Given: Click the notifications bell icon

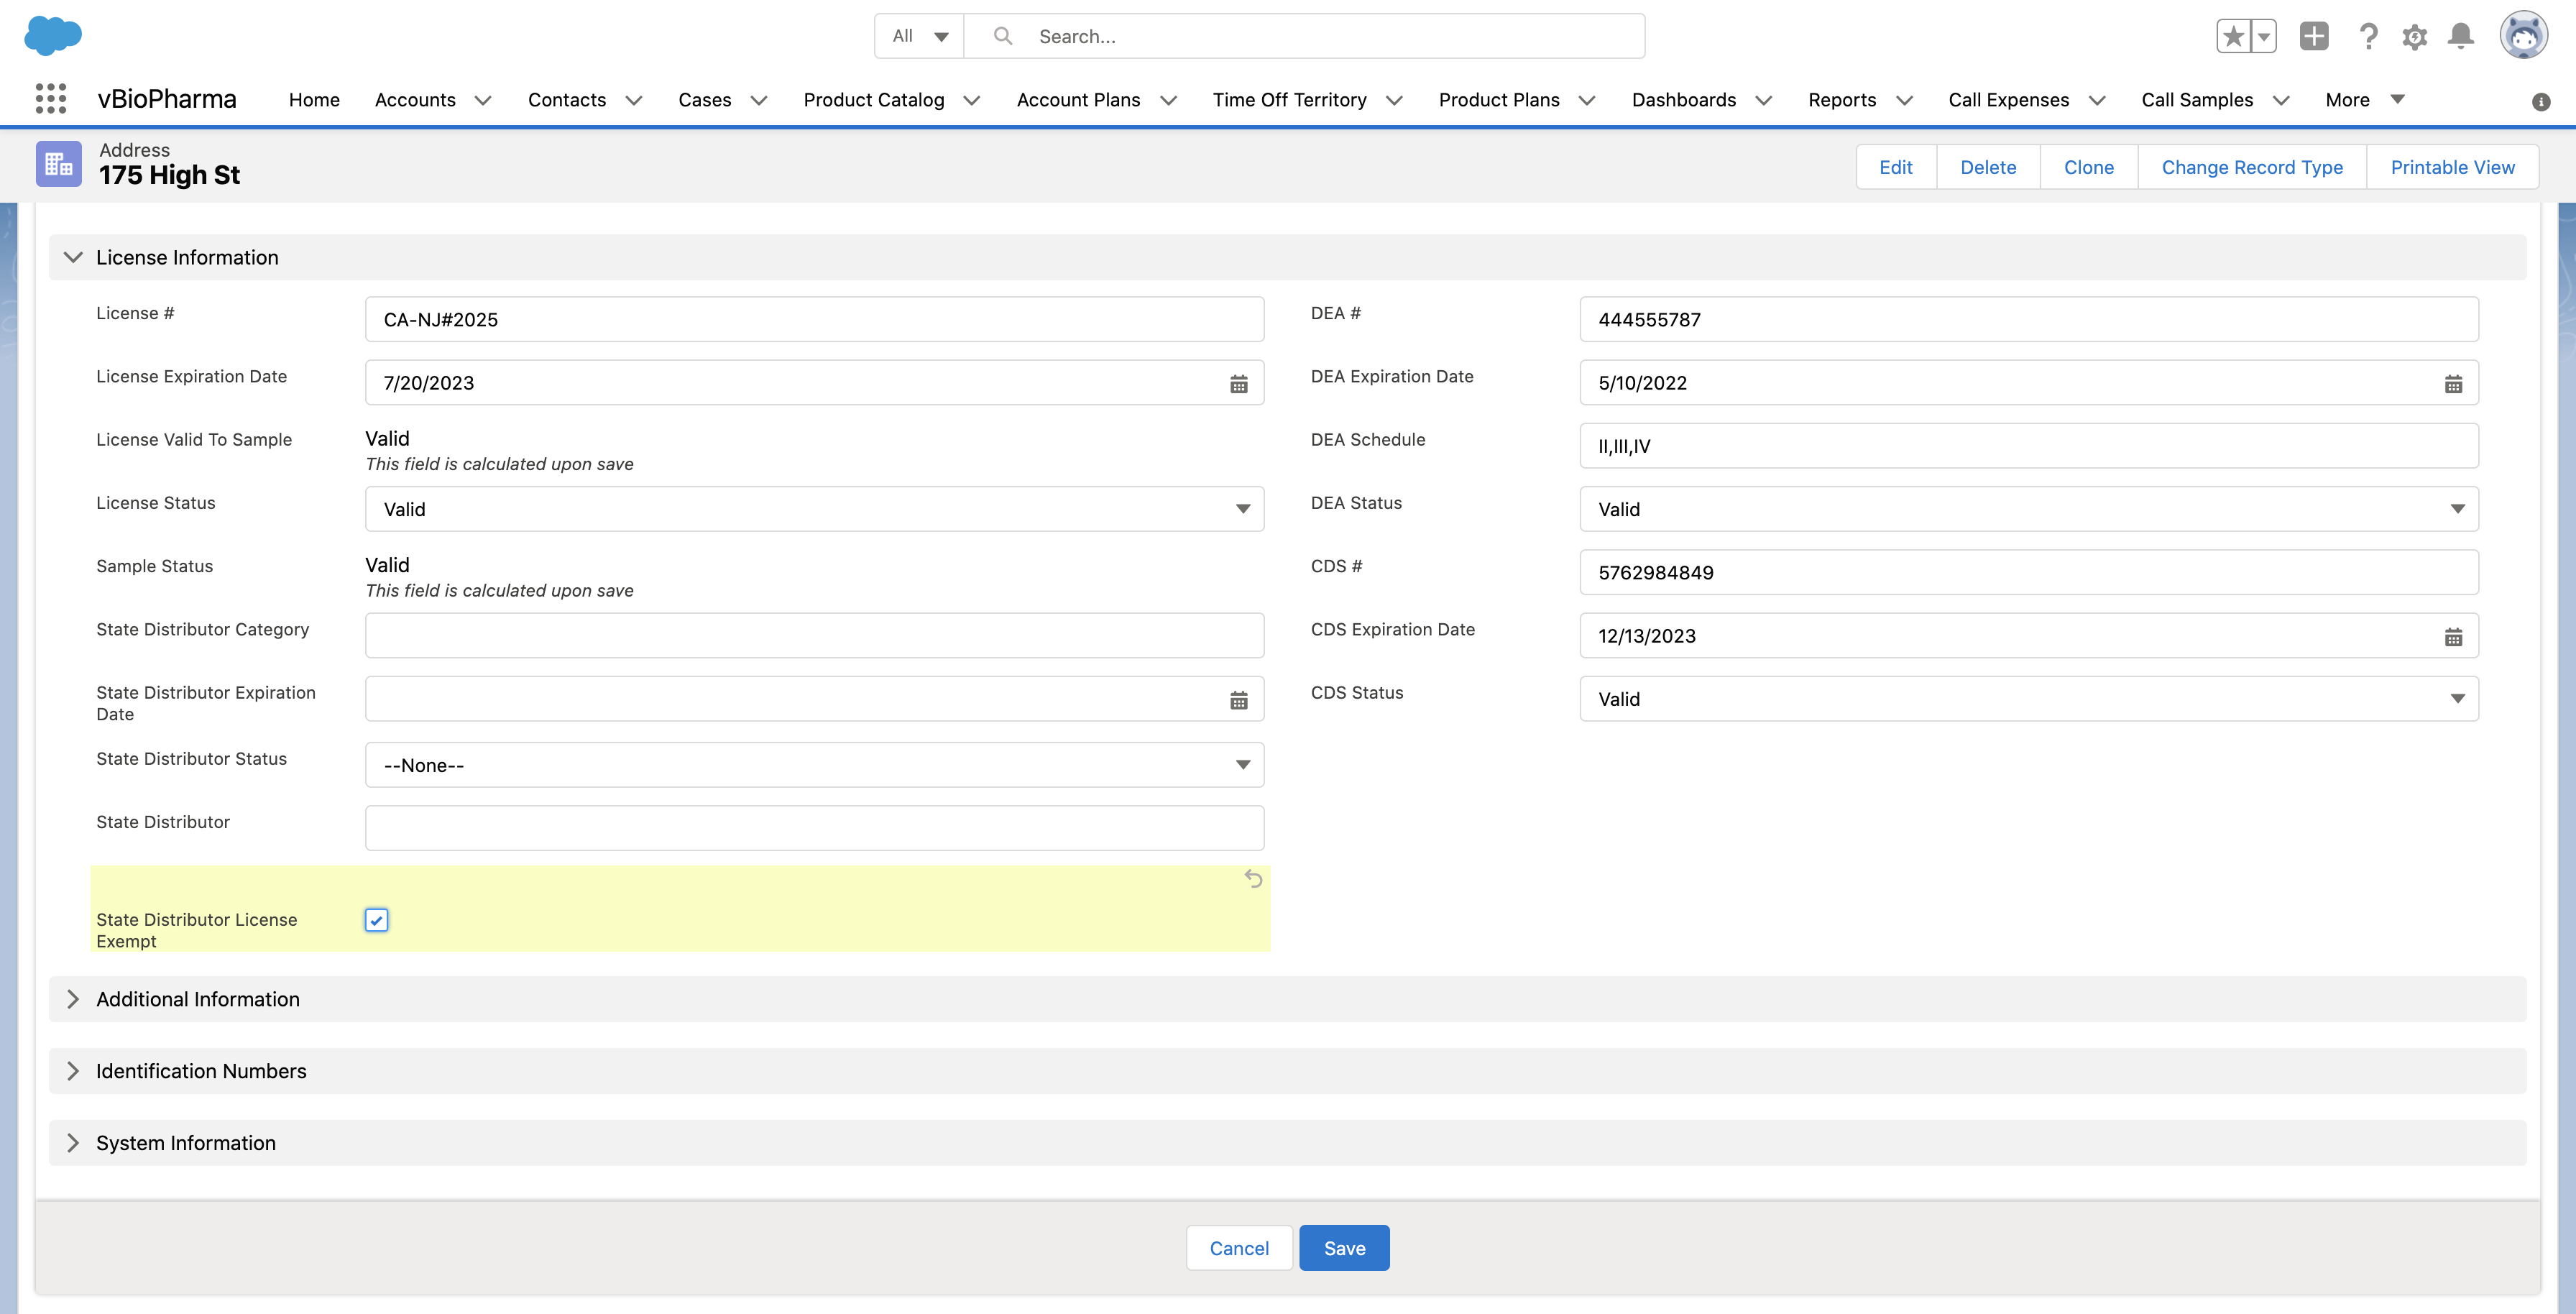Looking at the screenshot, I should tap(2460, 37).
